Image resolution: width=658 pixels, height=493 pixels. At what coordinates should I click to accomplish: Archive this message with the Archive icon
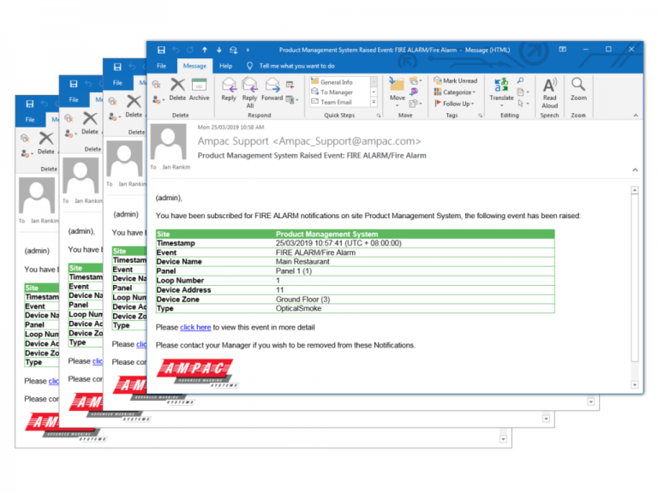tap(199, 88)
